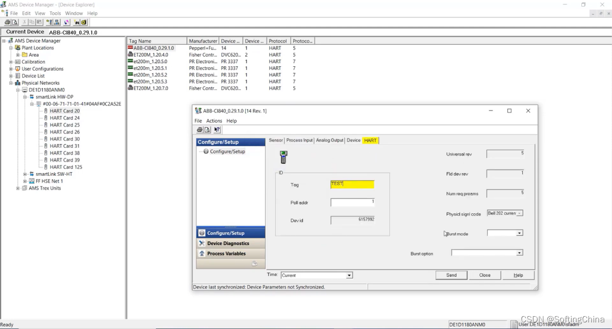Image resolution: width=612 pixels, height=329 pixels.
Task: Click the What's This help pointer icon
Action: tap(217, 130)
